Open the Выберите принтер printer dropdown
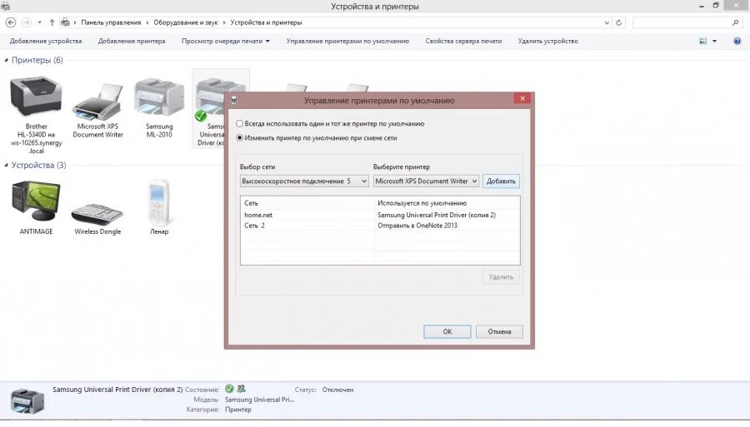Viewport: 750px width, 427px height. (x=426, y=181)
